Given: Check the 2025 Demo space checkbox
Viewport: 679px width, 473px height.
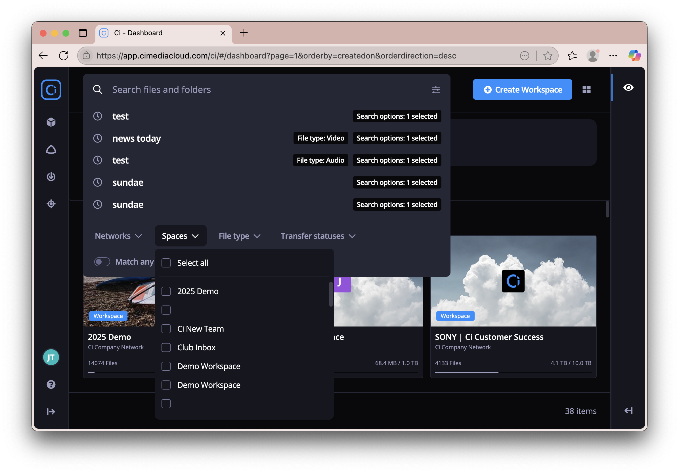Looking at the screenshot, I should click(x=166, y=291).
